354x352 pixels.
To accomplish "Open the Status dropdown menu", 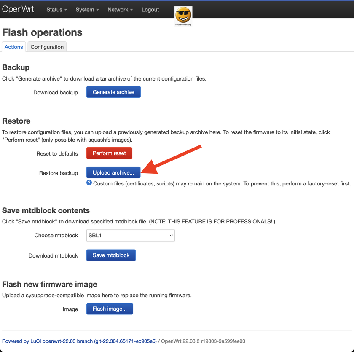I will pos(56,10).
